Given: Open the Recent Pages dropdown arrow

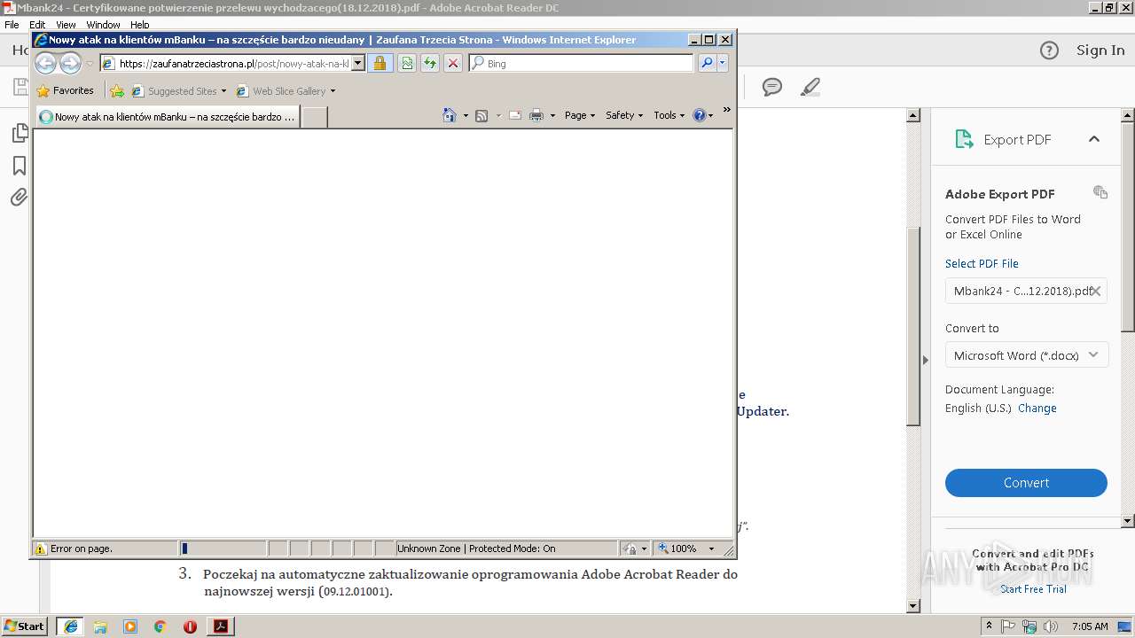Looking at the screenshot, I should (x=89, y=64).
